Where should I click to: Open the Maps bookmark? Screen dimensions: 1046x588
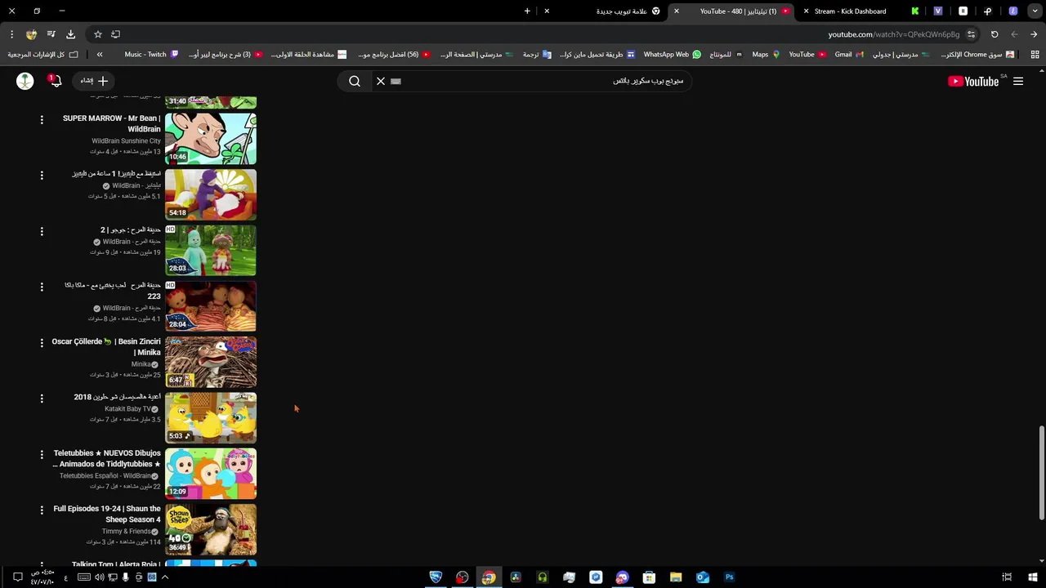pos(766,55)
